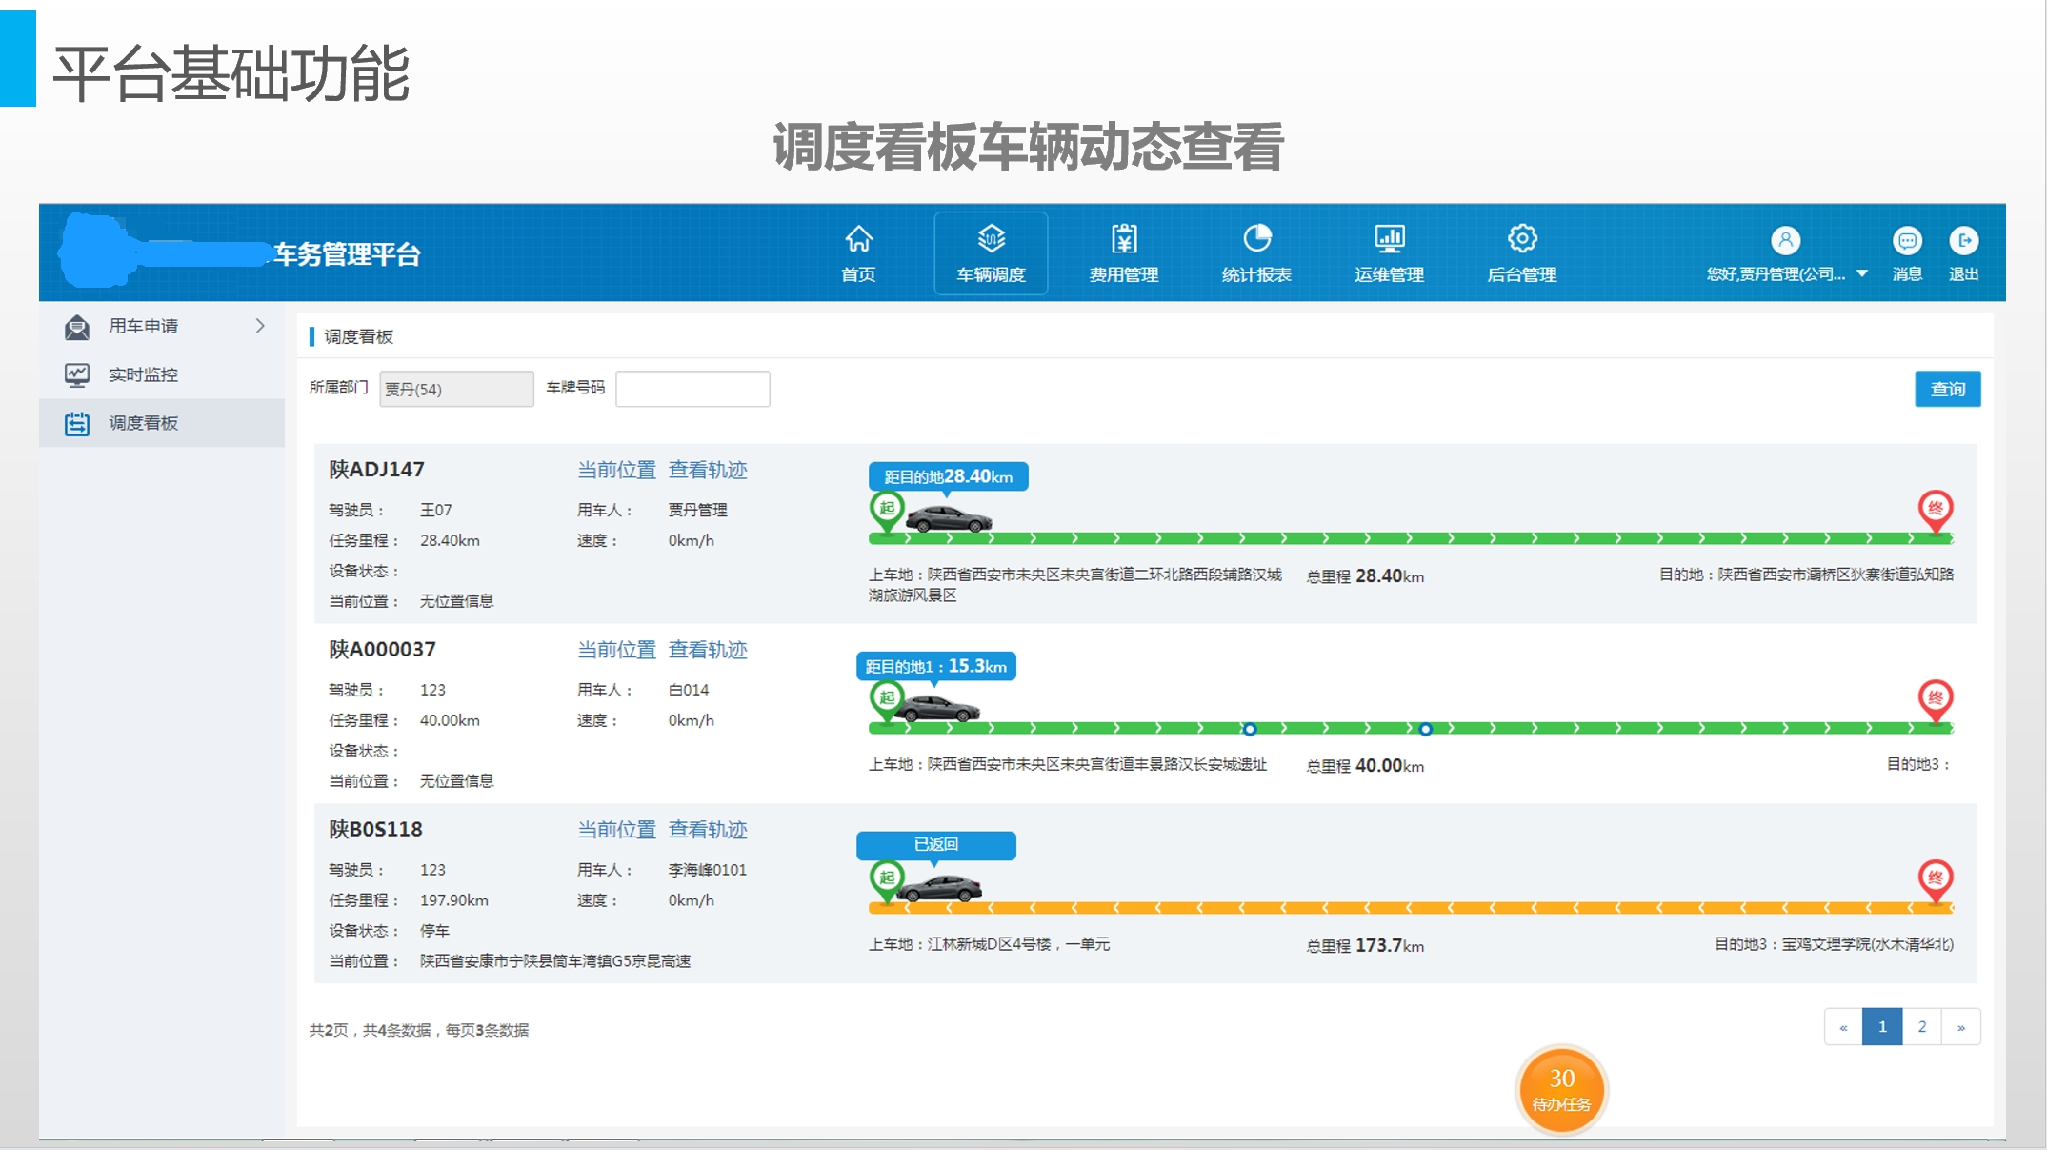View 查看轨迹 for 陕ADJ147
This screenshot has height=1150, width=2047.
707,470
